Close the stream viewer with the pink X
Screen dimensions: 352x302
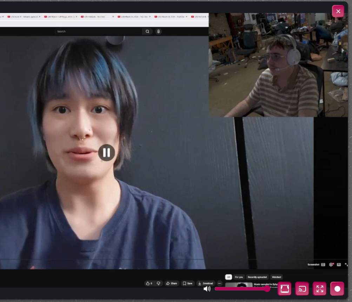[x=338, y=11]
